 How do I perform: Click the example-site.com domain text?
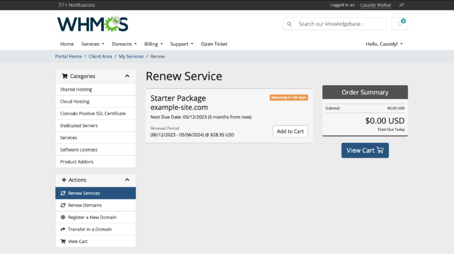click(179, 108)
